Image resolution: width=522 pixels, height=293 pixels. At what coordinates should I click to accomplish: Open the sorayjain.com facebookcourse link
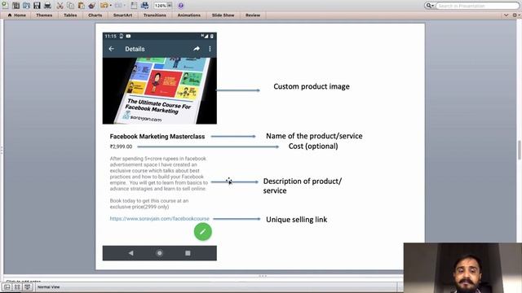click(x=160, y=219)
